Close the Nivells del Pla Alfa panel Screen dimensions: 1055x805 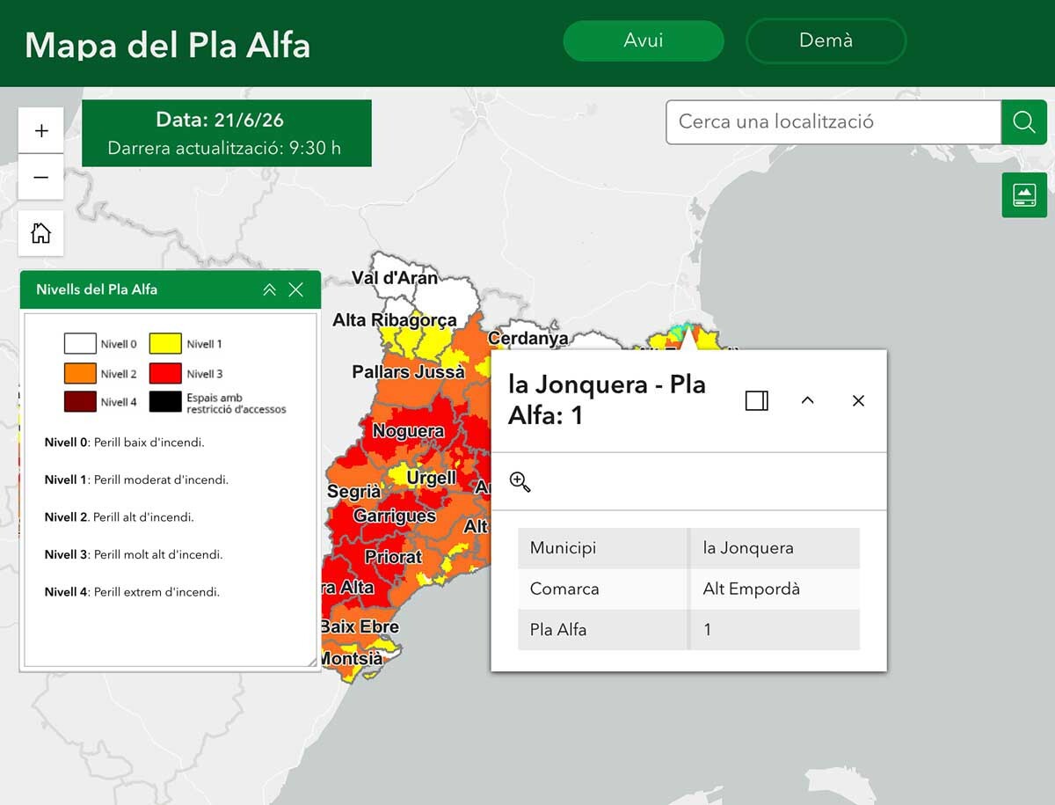296,289
